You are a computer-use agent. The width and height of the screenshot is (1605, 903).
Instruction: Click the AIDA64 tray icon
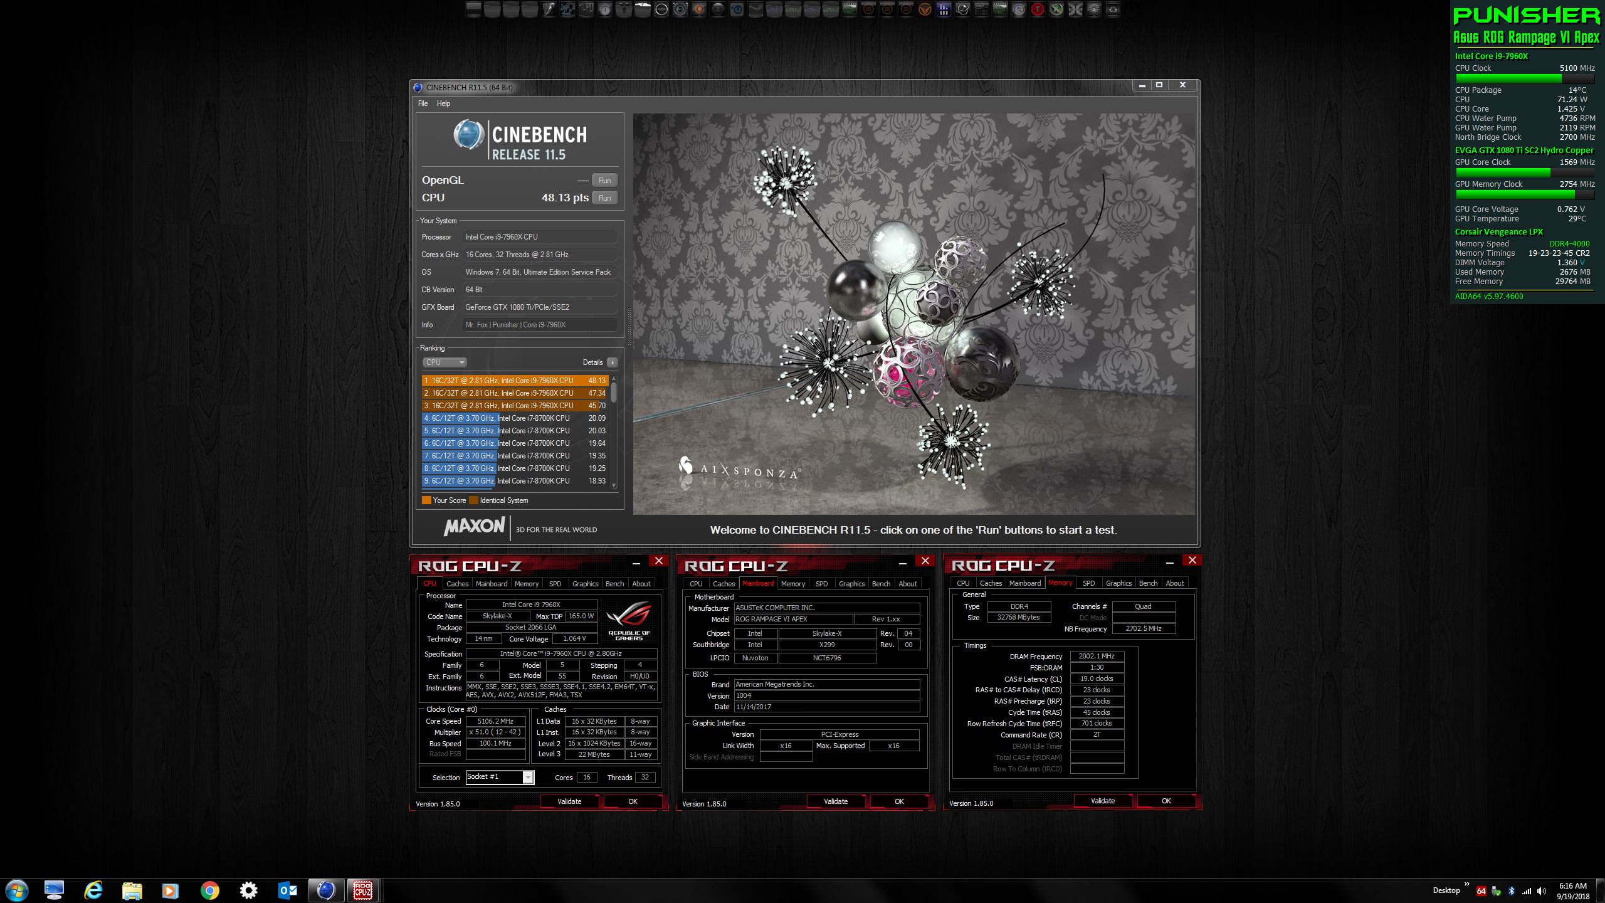[1481, 891]
